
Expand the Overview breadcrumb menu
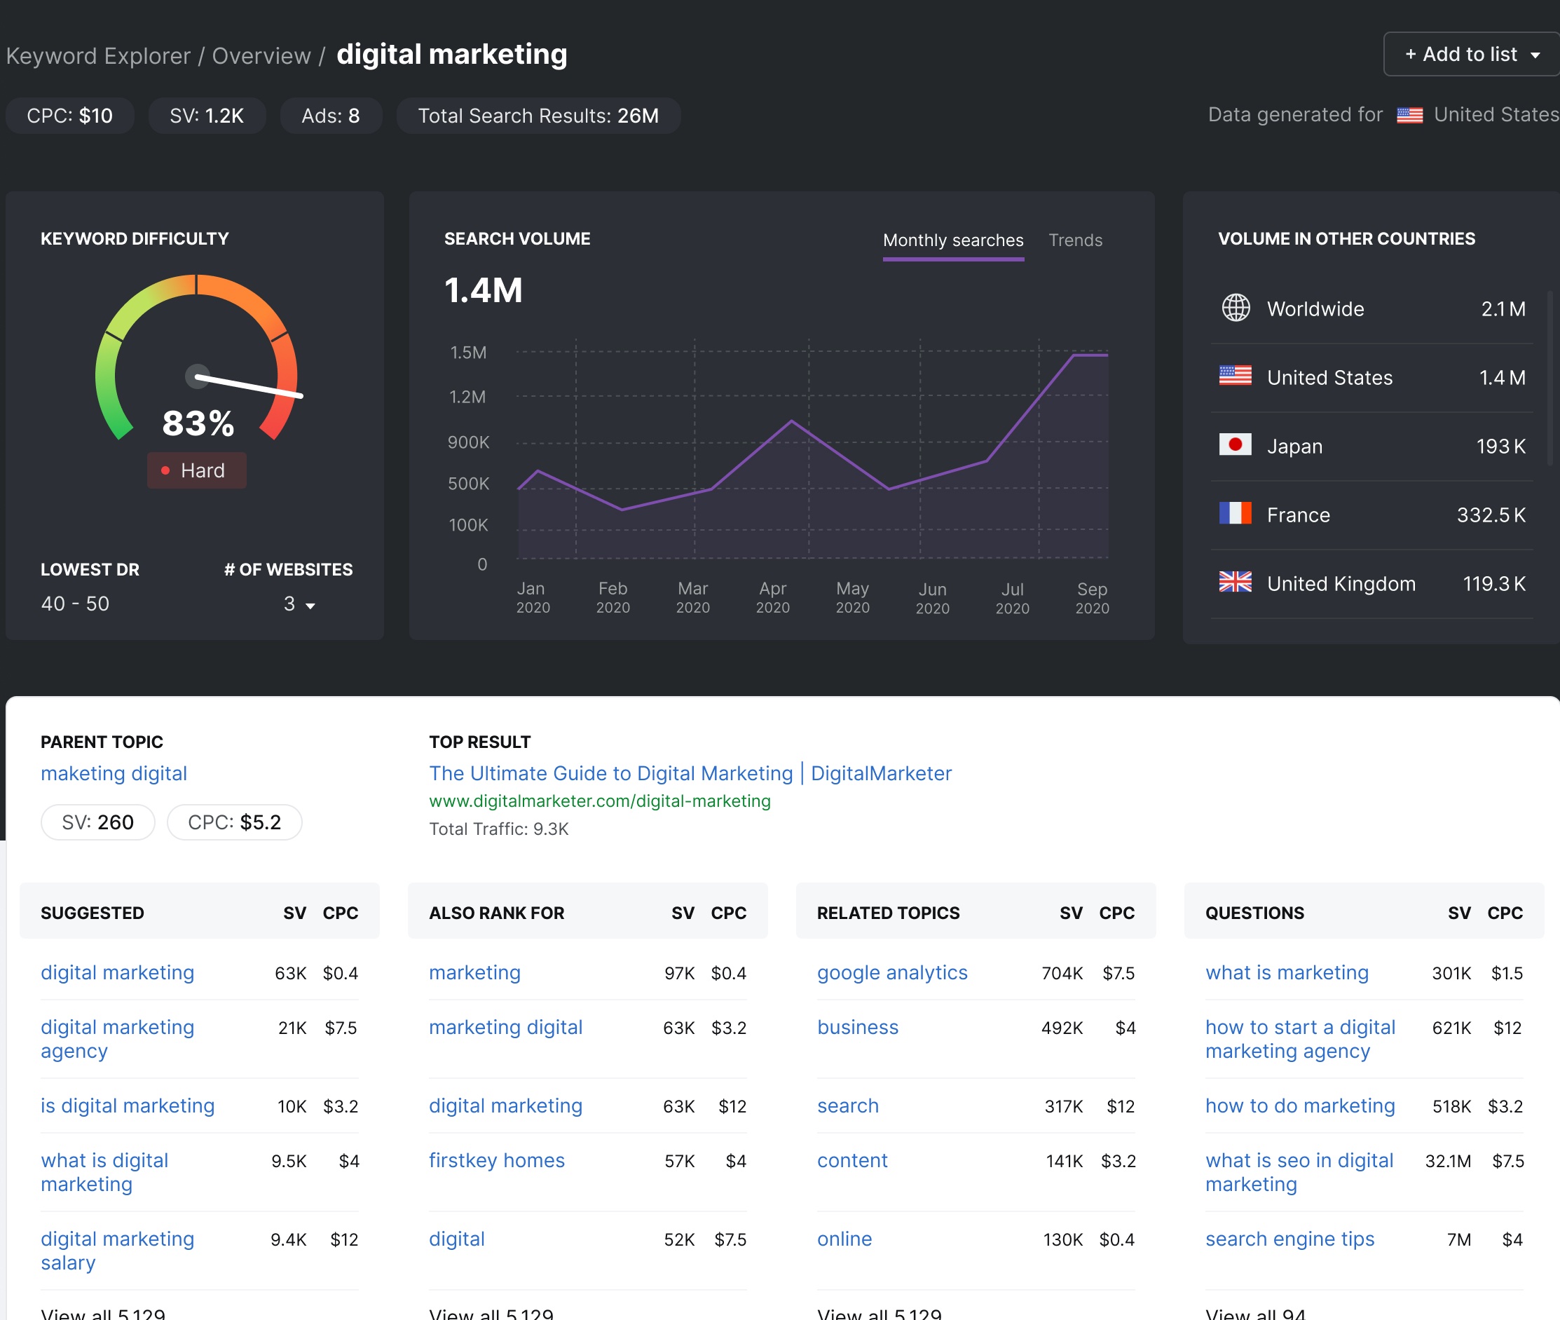click(x=261, y=55)
